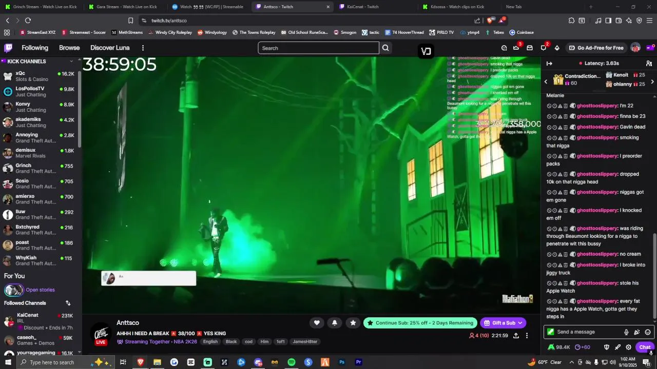
Task: Sort Followed Channels list
Action: coord(68,303)
